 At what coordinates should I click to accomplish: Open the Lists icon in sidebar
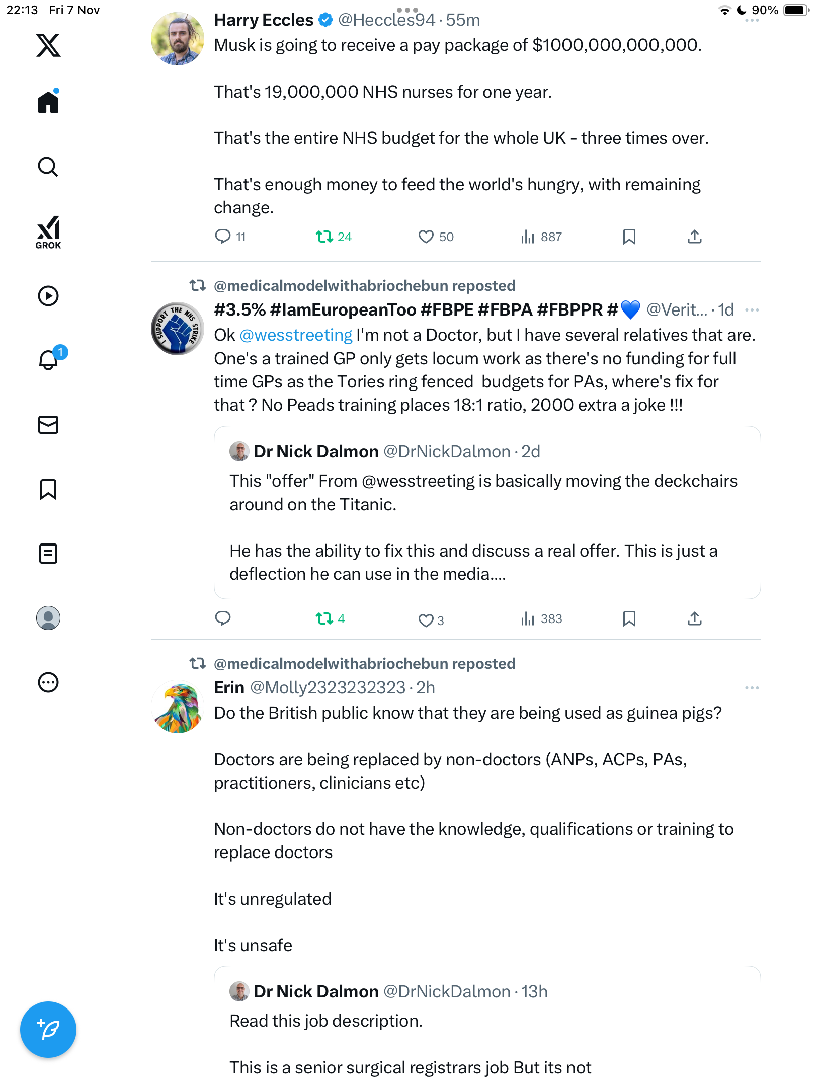(x=48, y=554)
